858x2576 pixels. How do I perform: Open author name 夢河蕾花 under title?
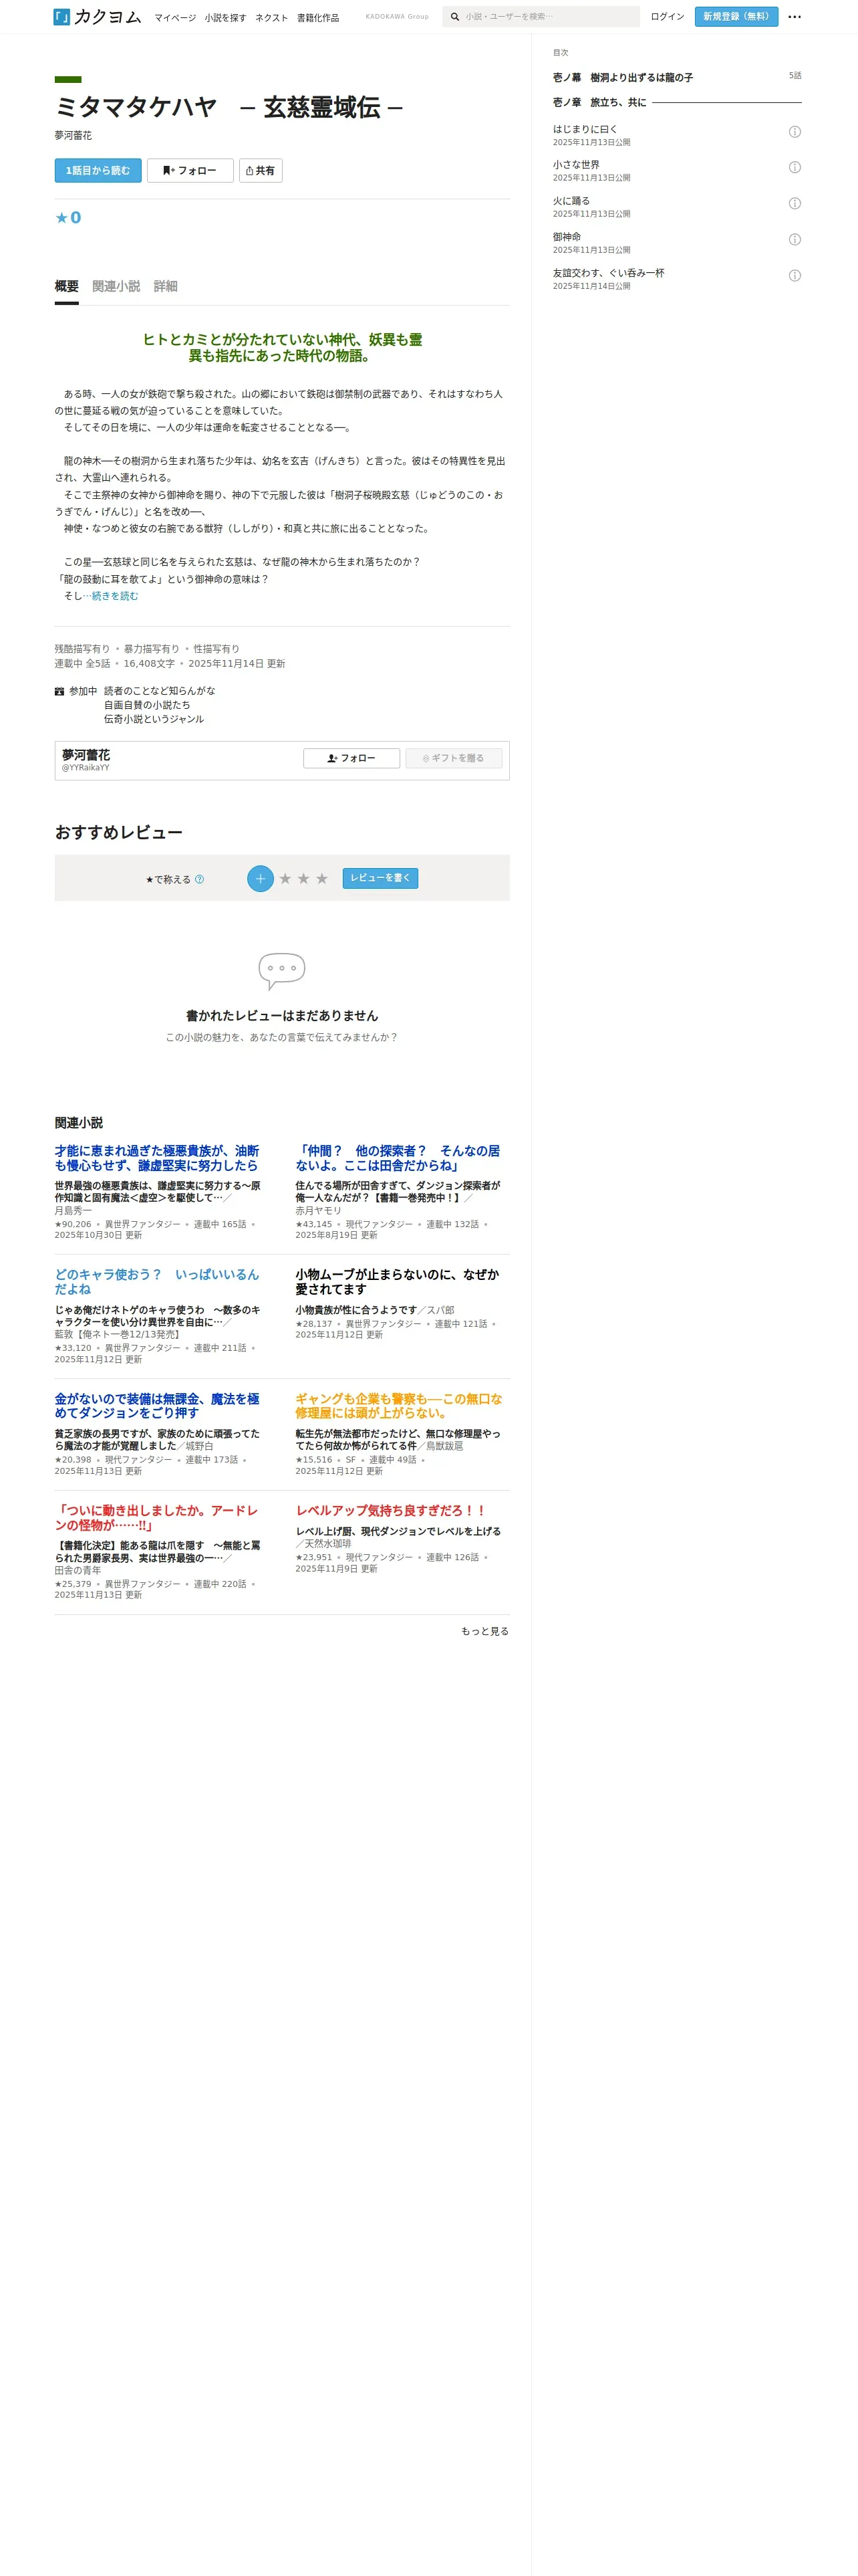73,136
